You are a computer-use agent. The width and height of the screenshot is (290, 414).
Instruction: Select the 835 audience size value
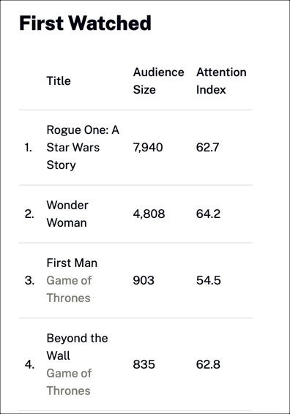pyautogui.click(x=144, y=364)
